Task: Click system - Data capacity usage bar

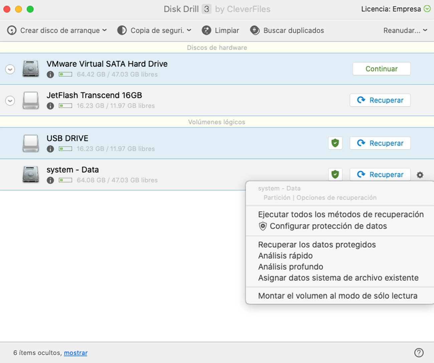Action: tap(65, 180)
